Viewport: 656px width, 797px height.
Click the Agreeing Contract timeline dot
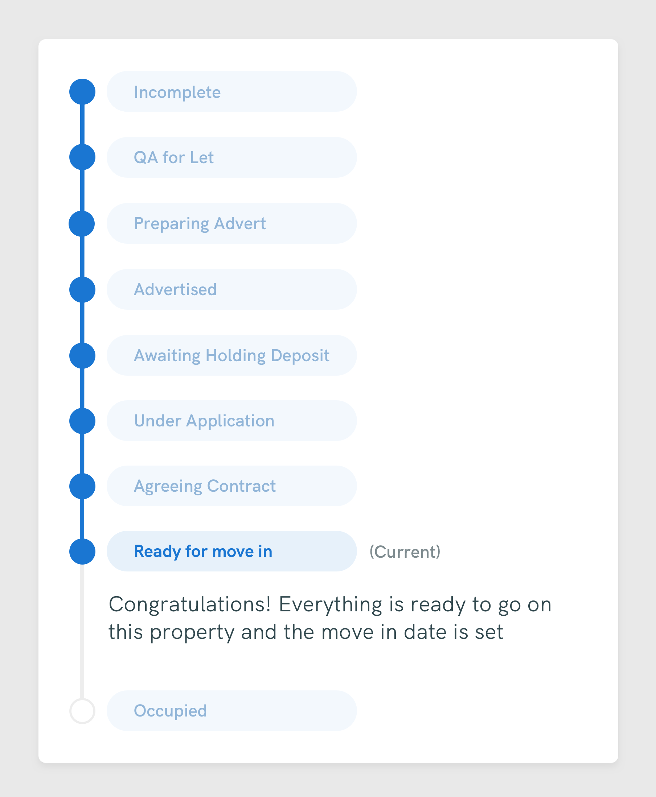pos(82,486)
